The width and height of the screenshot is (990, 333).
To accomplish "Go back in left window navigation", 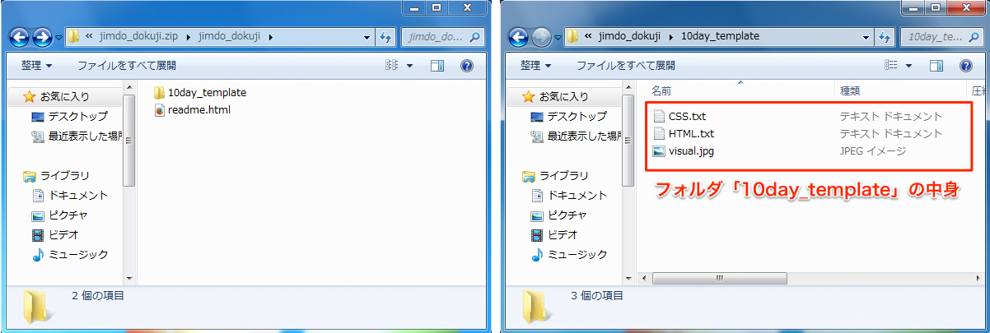I will click(20, 37).
